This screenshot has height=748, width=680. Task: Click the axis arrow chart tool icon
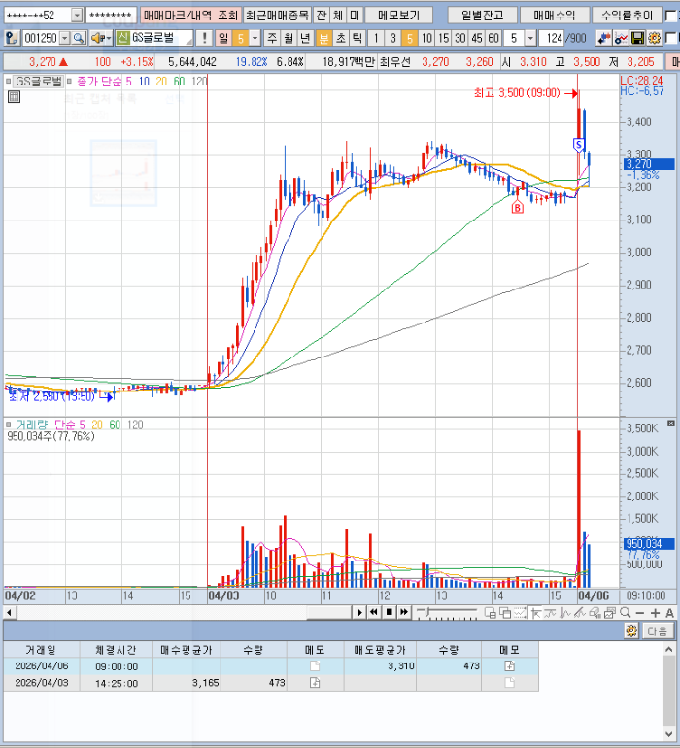click(535, 613)
